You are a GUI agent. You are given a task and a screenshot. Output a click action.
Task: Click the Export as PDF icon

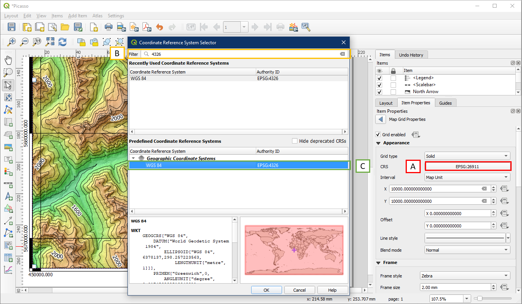147,27
